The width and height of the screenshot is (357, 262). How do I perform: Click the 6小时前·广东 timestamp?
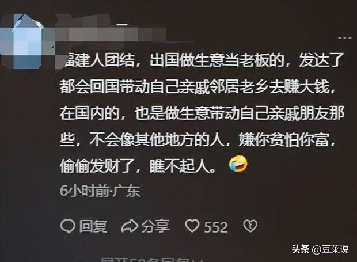pyautogui.click(x=100, y=191)
